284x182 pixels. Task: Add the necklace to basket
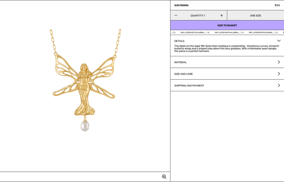point(227,25)
